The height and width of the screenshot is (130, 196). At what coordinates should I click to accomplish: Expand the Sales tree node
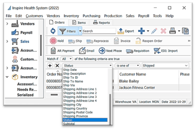[x=7, y=41]
